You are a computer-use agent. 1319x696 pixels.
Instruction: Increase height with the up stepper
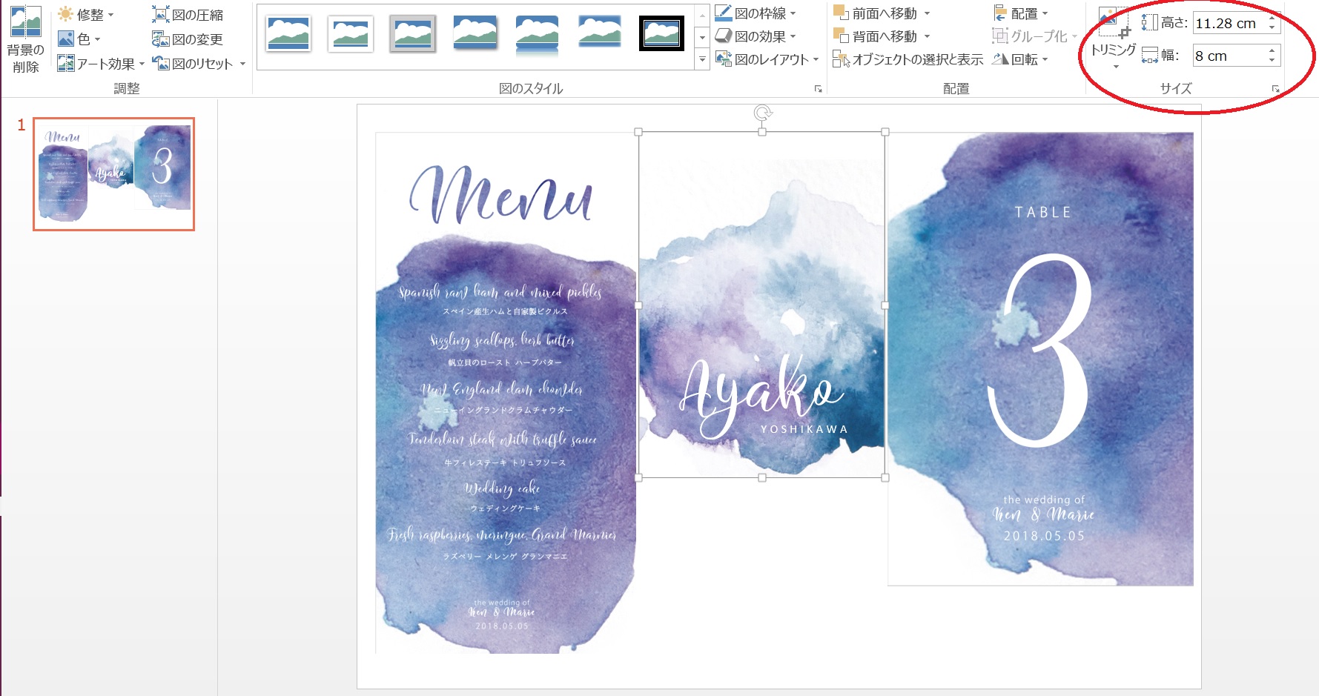1272,18
